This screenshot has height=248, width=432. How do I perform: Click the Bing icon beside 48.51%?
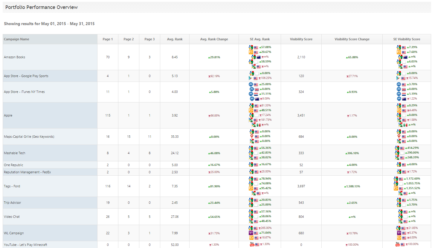click(x=251, y=110)
